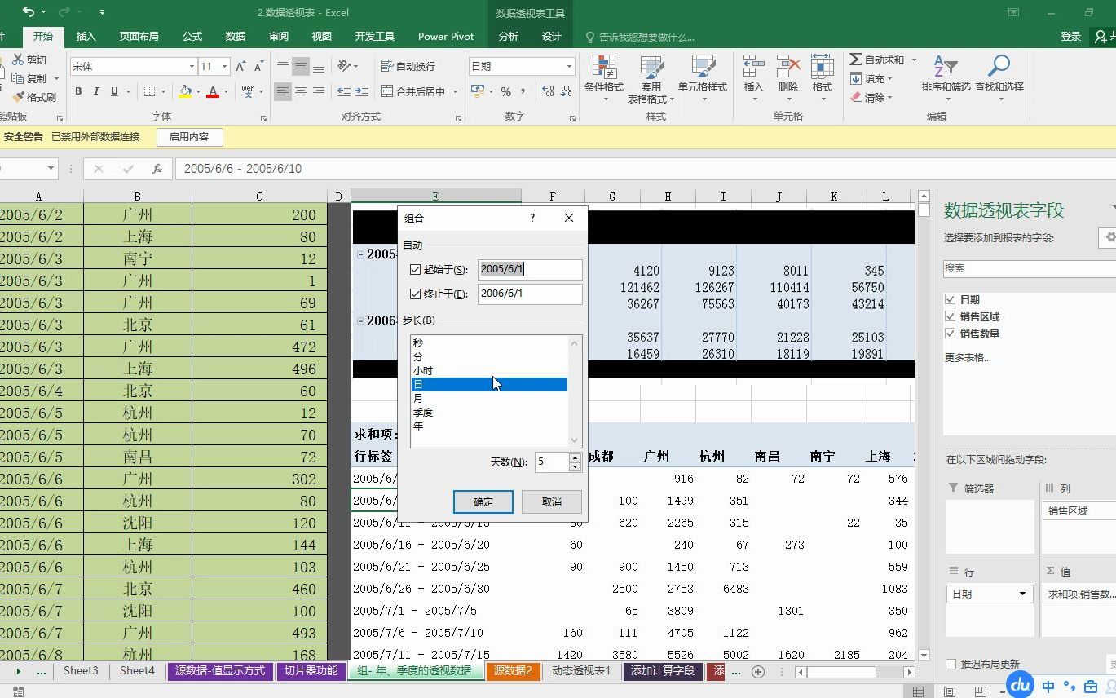
Task: Open the font color swatch
Action: pyautogui.click(x=214, y=91)
